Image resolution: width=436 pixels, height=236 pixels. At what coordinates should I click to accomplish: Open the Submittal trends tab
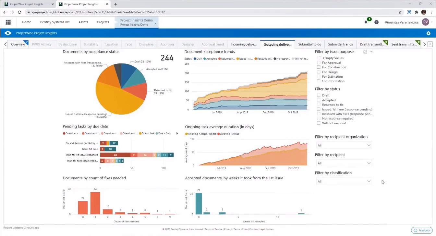point(340,44)
